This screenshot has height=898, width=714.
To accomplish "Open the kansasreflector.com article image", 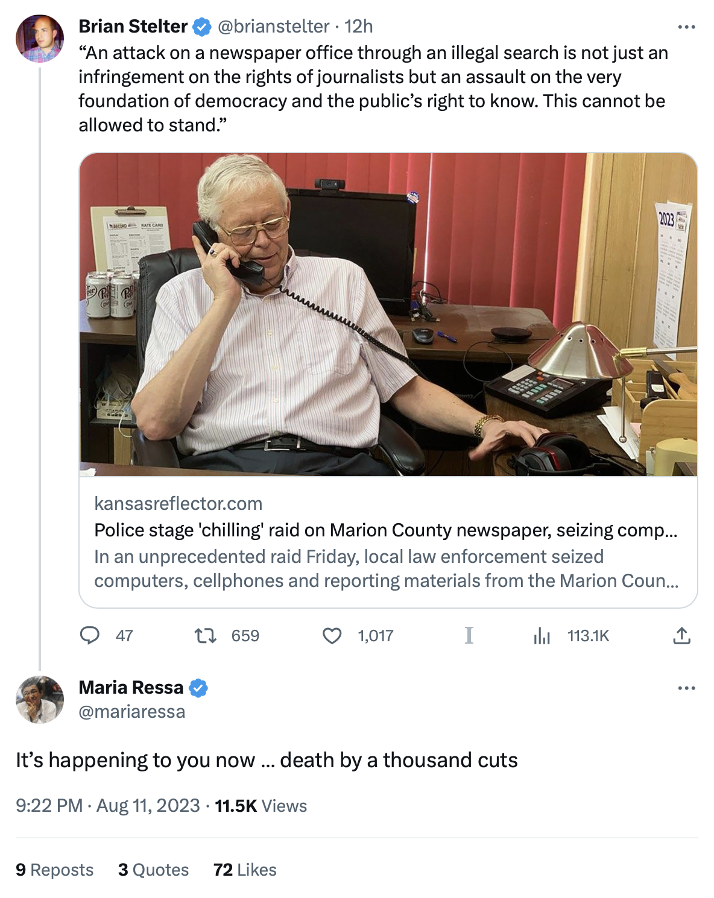I will click(388, 314).
